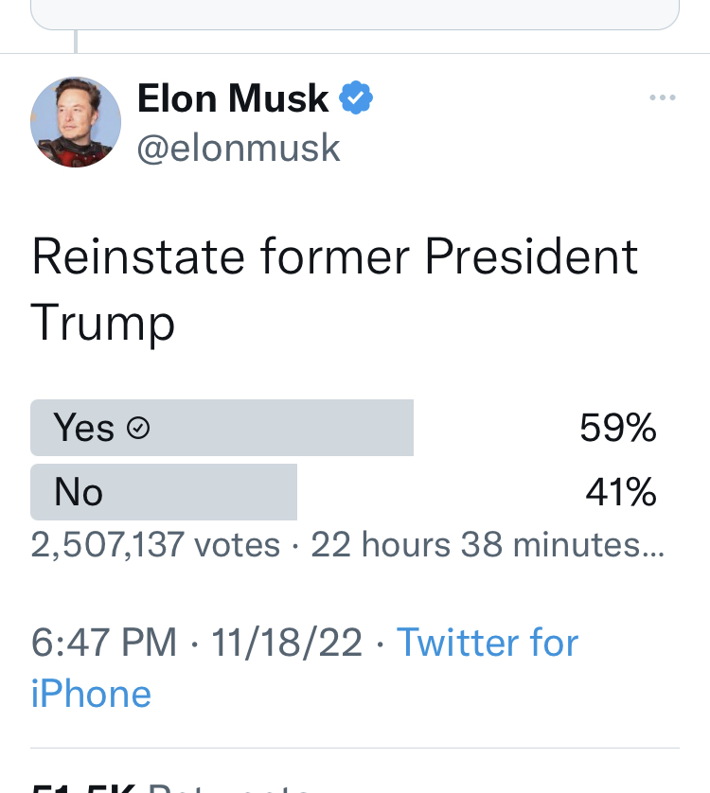Open Elon Musk's profile picture

76,123
